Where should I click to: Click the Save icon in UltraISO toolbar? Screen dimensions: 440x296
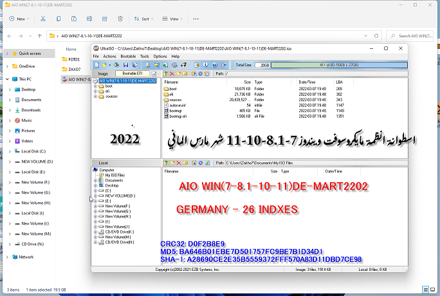[x=125, y=65]
